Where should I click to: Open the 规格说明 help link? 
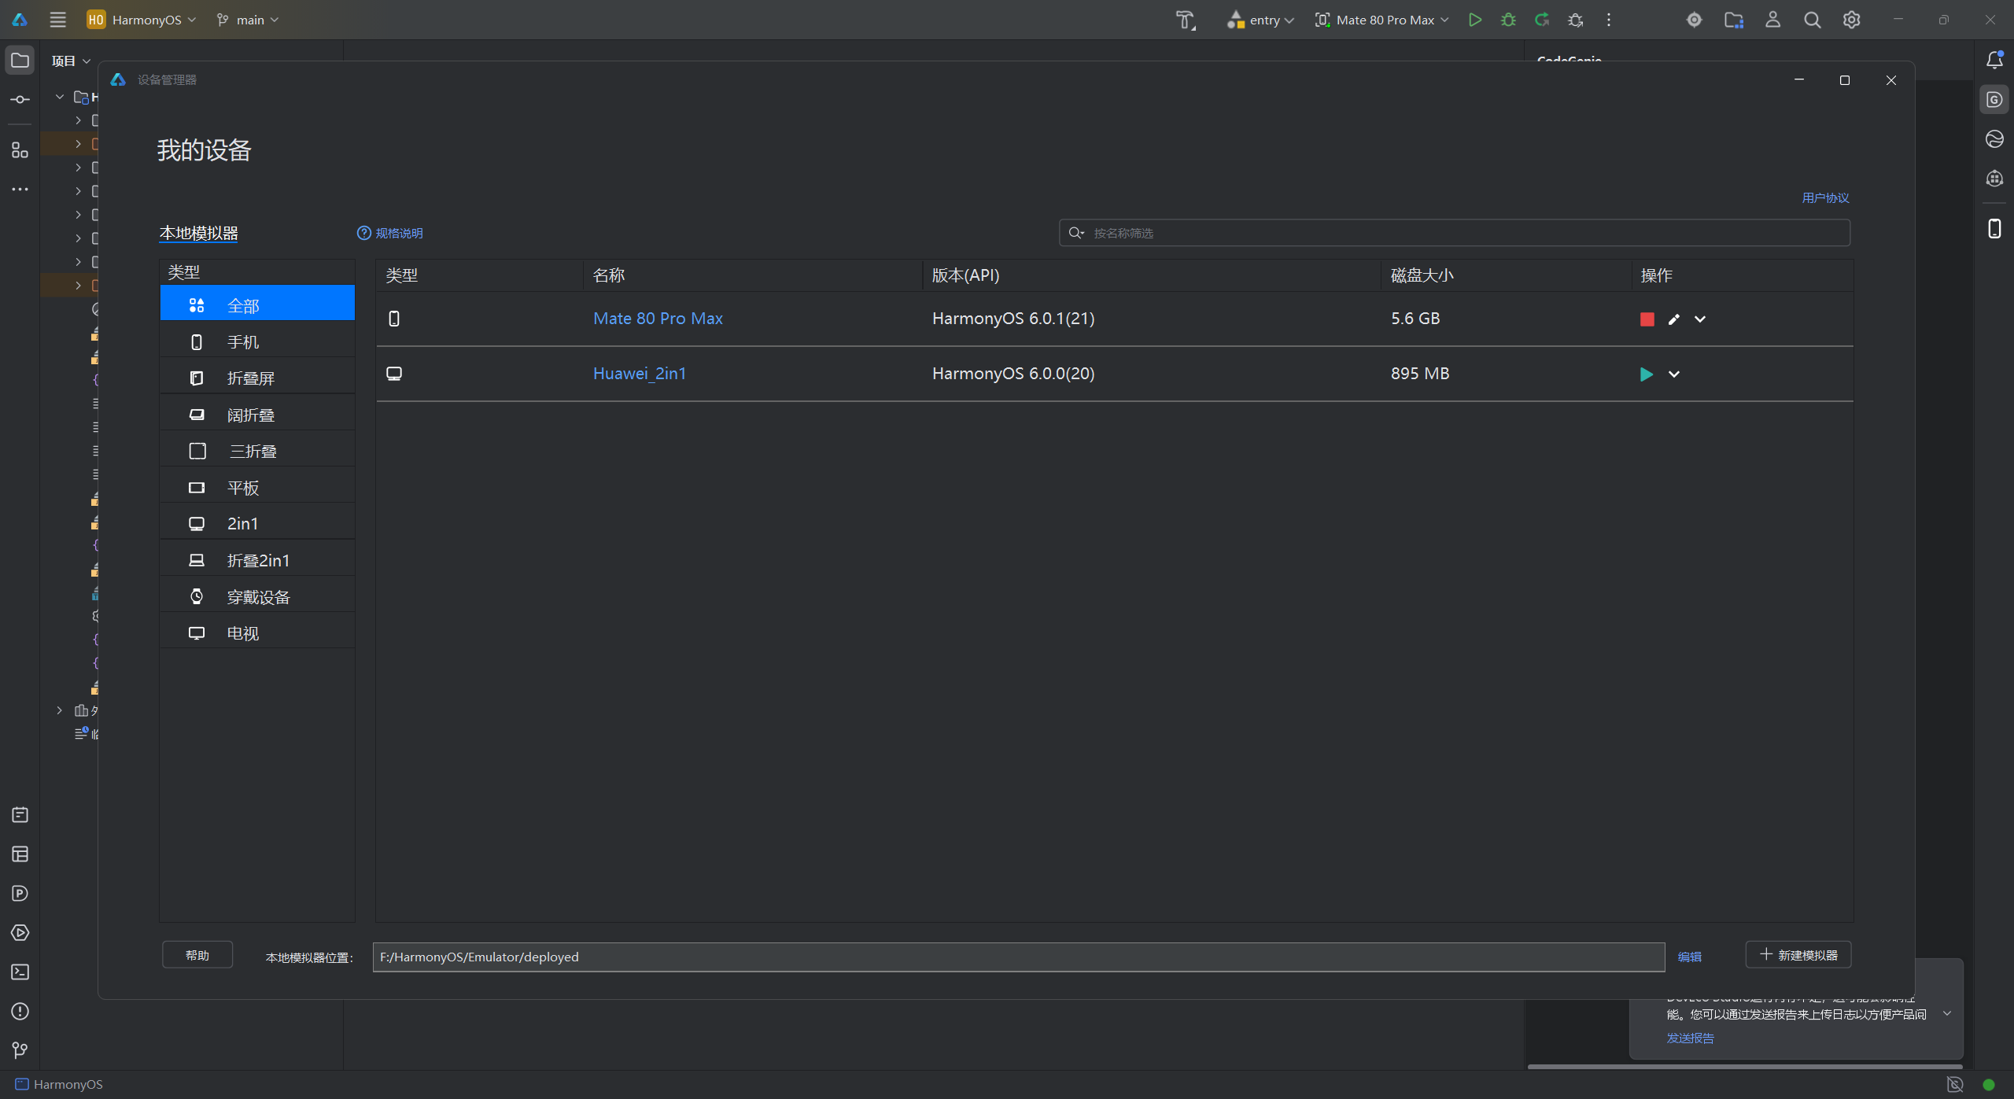(x=390, y=233)
